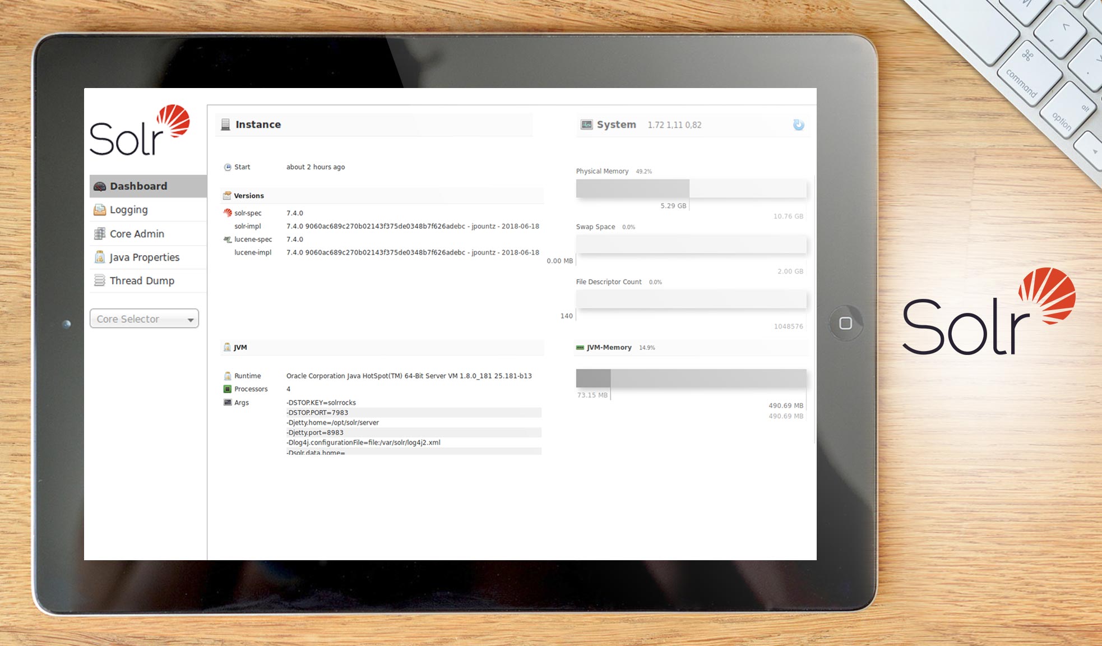1102x646 pixels.
Task: Click the clock icon next to Start
Action: (x=228, y=167)
